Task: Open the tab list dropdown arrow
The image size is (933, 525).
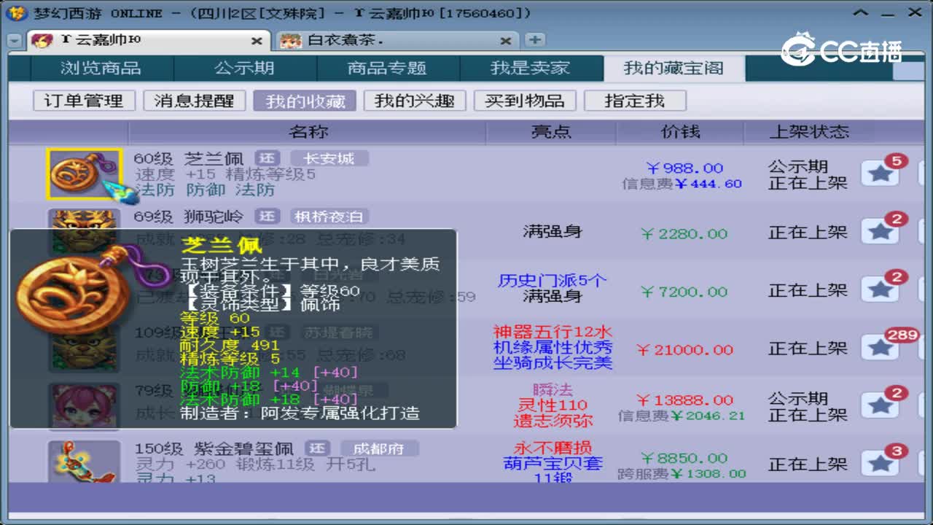Action: (15, 42)
